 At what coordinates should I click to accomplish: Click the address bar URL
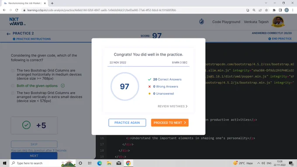pos(101,10)
